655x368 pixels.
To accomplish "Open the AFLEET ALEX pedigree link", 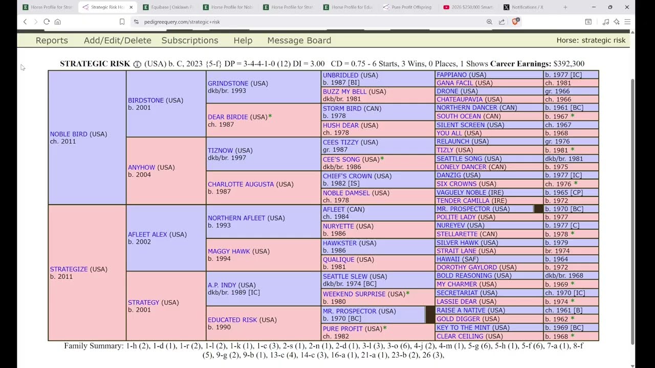I will click(147, 234).
